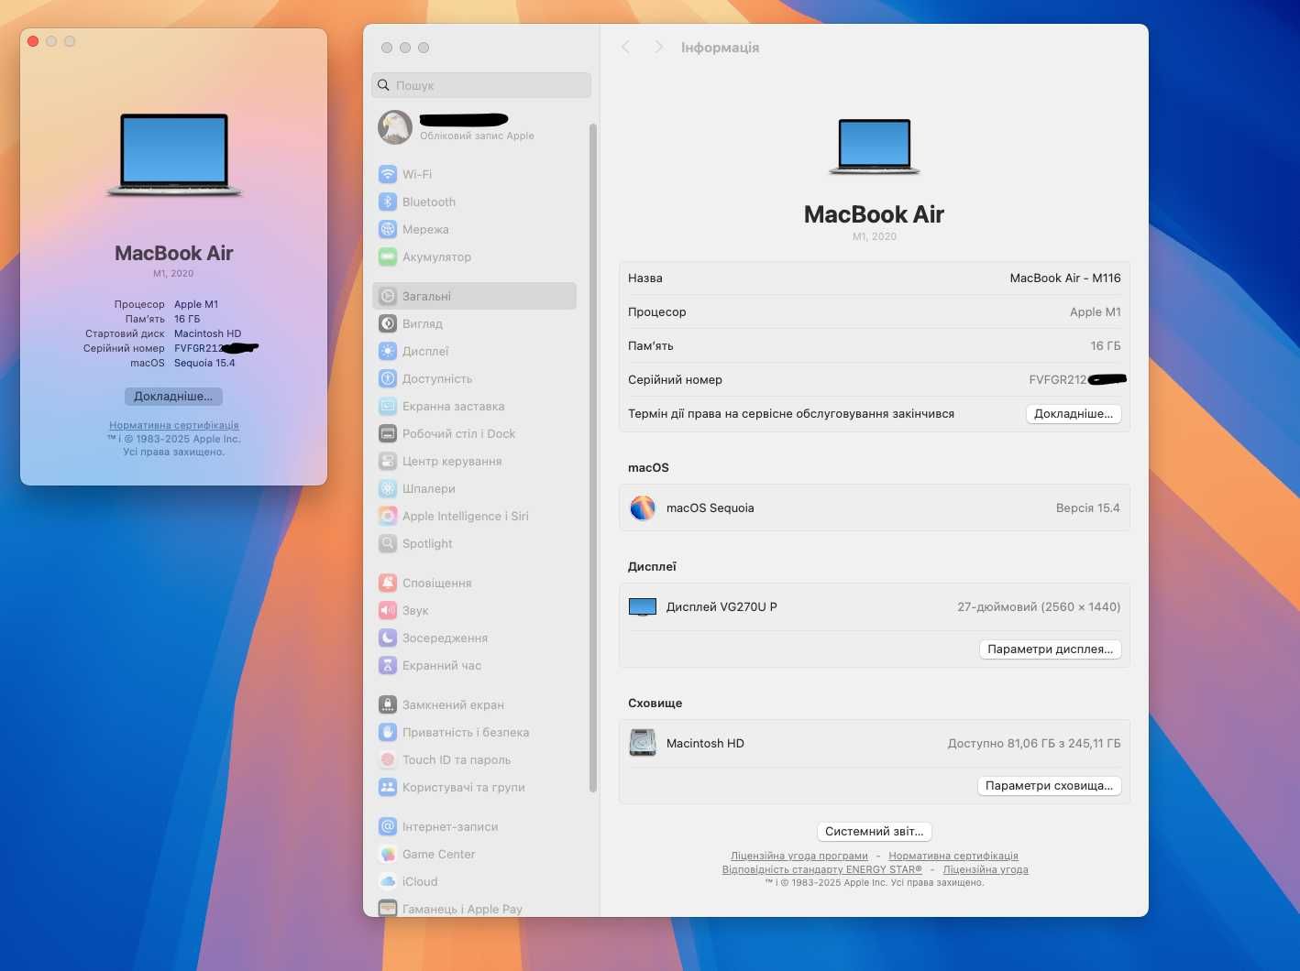Screen dimensions: 1300x971
Task: Go forward with the right chevron
Action: coord(658,47)
